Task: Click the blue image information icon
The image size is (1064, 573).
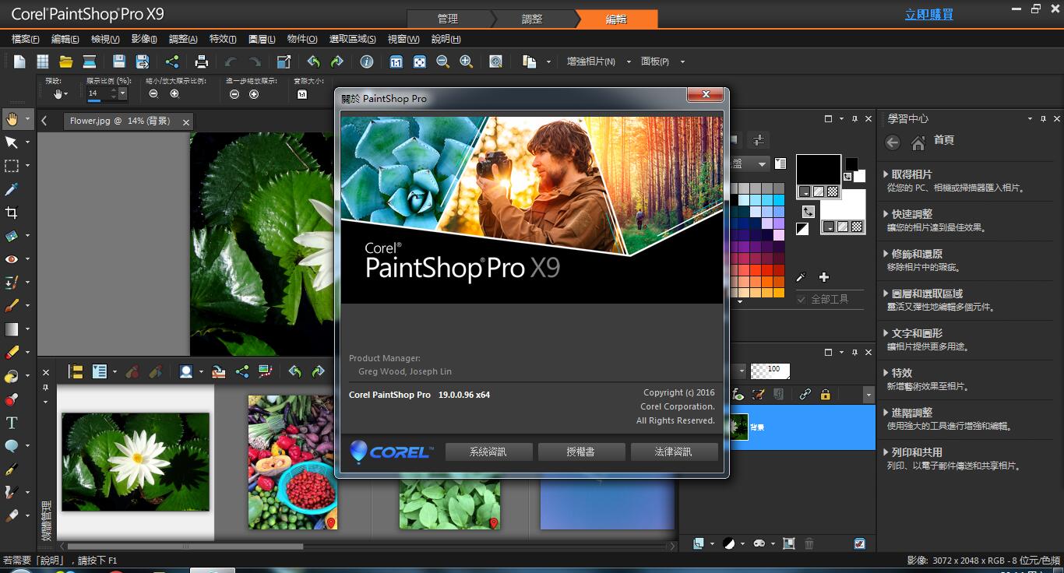Action: (x=367, y=62)
